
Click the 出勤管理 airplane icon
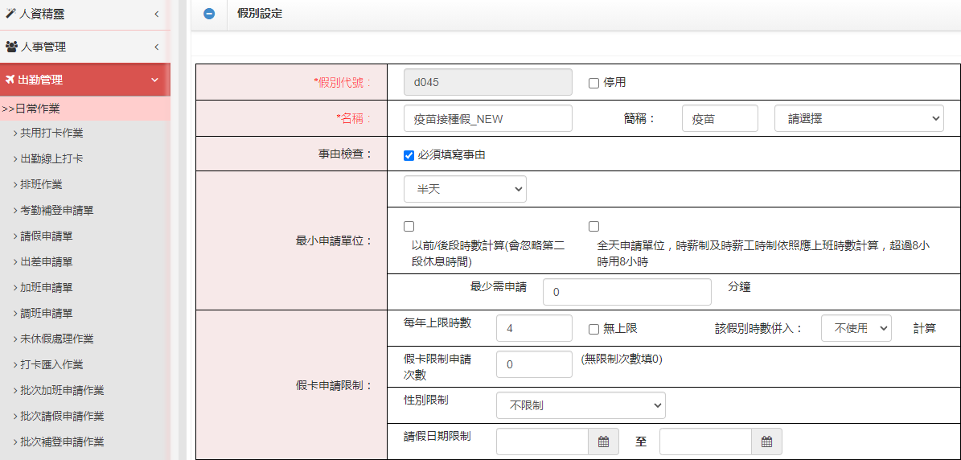[10, 80]
